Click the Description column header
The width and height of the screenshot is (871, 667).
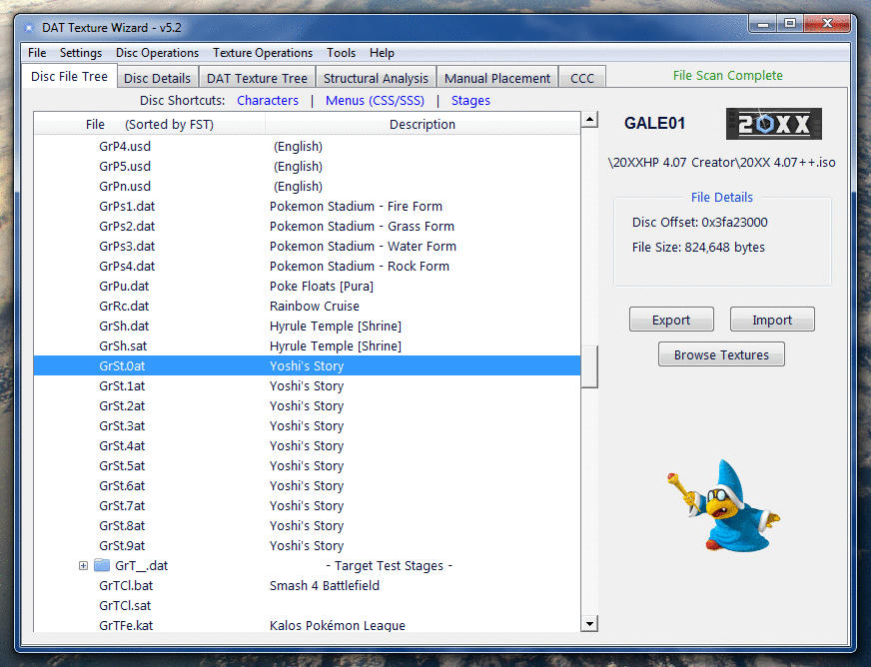point(423,125)
